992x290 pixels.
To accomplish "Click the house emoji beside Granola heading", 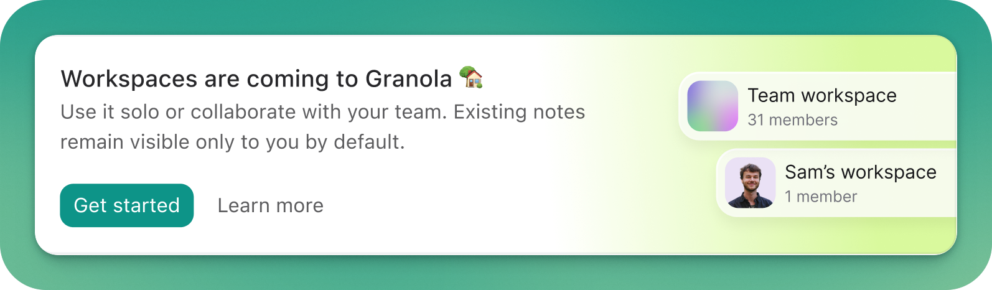I will [x=471, y=77].
